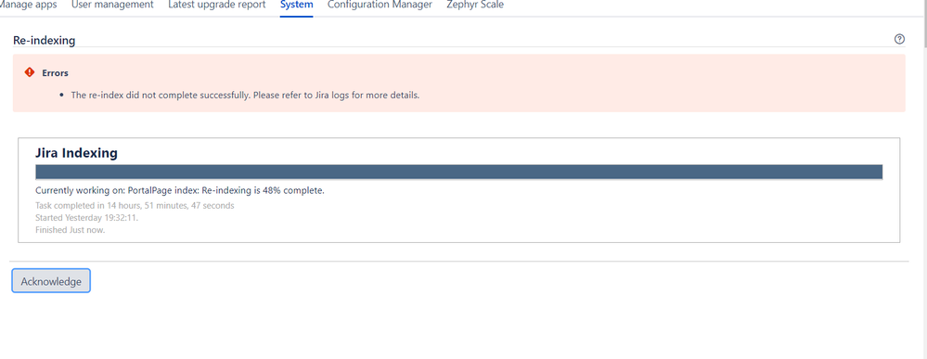Screen dimensions: 927x359
Task: Open the Manage apps tab
Action: (x=29, y=5)
